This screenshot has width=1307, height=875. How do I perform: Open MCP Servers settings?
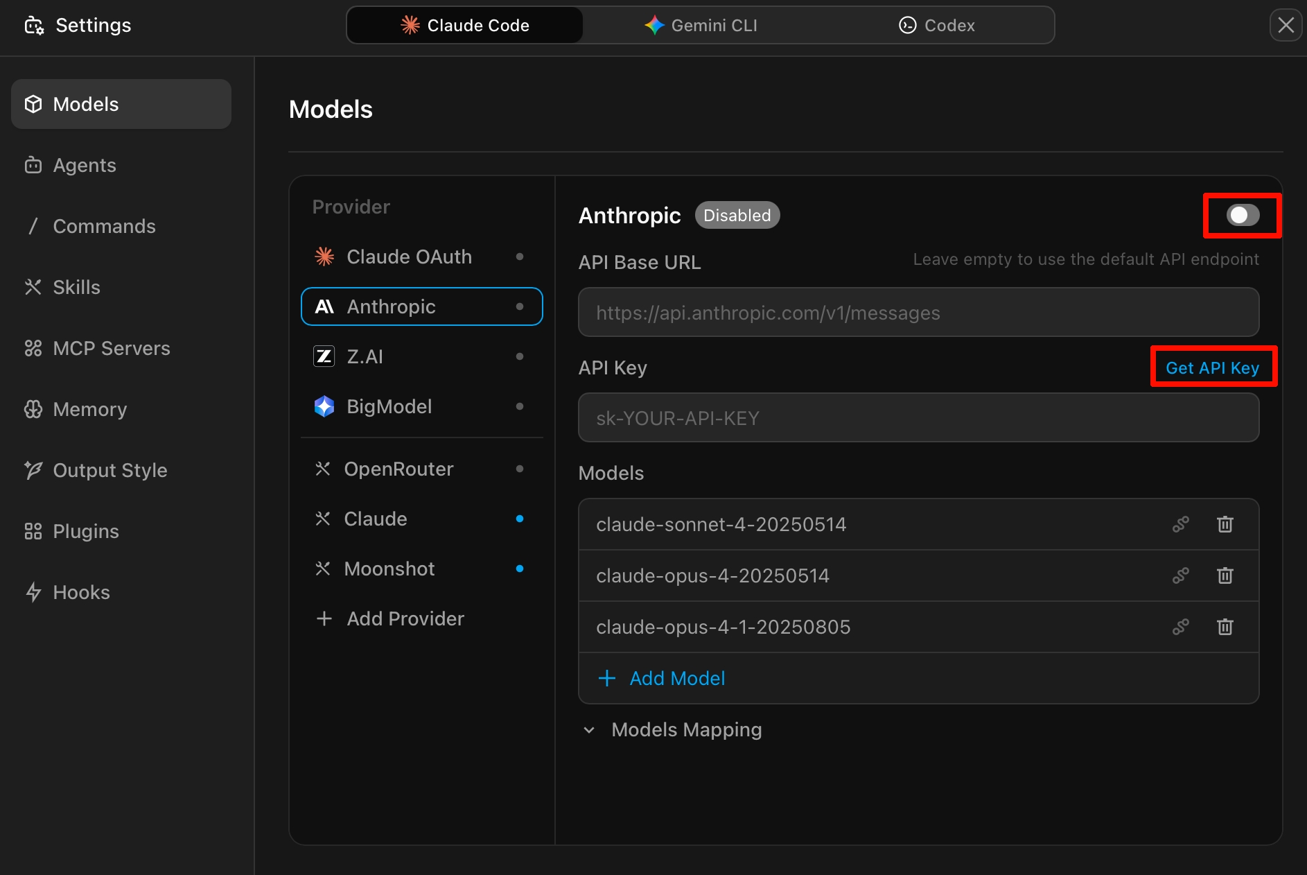pyautogui.click(x=111, y=348)
